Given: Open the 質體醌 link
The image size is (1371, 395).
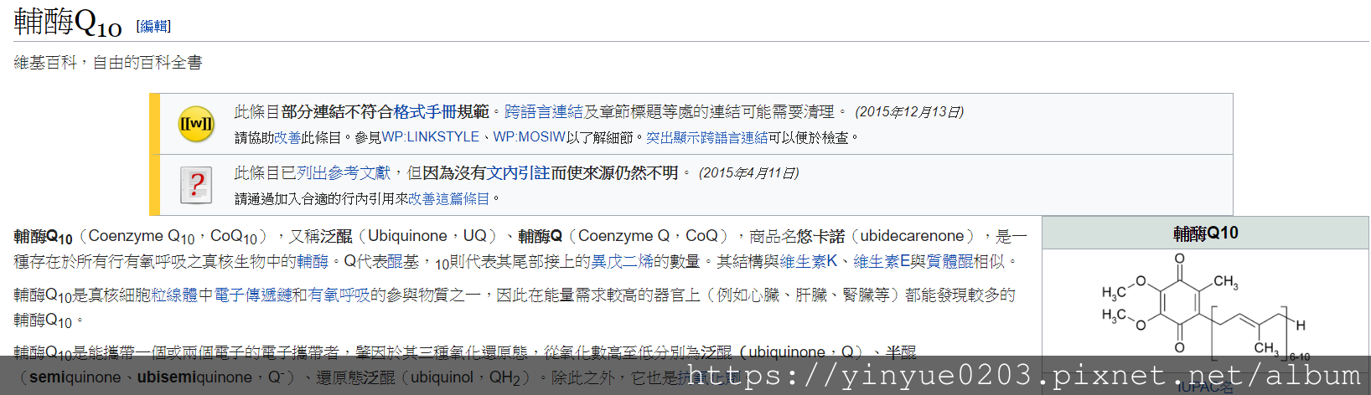Looking at the screenshot, I should click(950, 261).
